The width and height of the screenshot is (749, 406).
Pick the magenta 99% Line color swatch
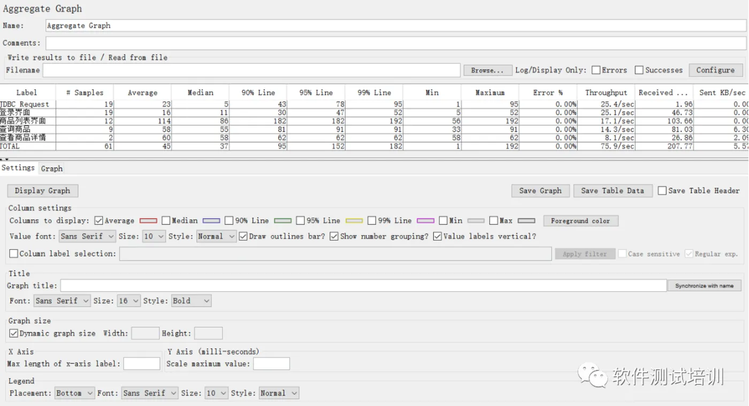[425, 221]
